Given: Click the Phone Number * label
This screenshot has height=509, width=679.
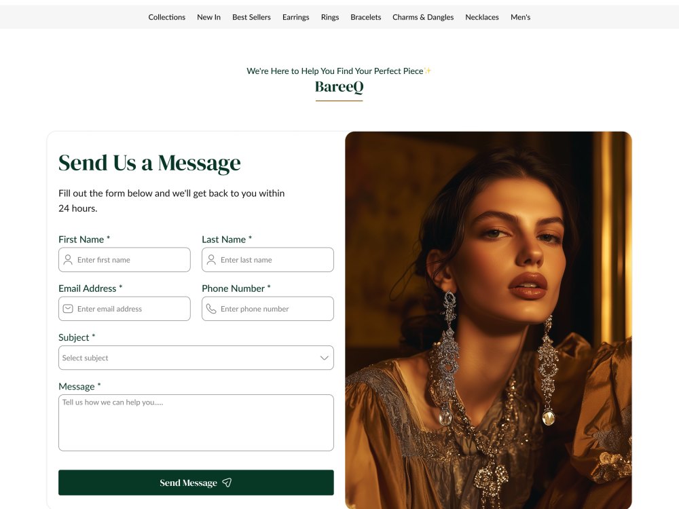Looking at the screenshot, I should click(236, 288).
